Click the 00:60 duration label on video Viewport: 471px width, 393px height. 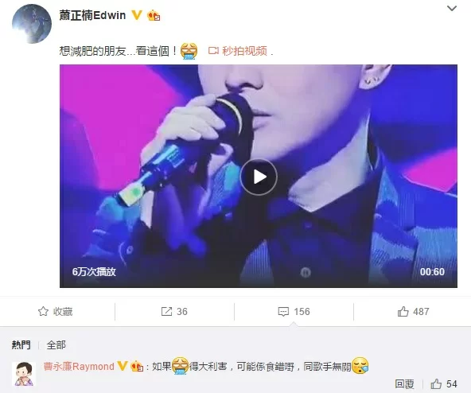(432, 272)
